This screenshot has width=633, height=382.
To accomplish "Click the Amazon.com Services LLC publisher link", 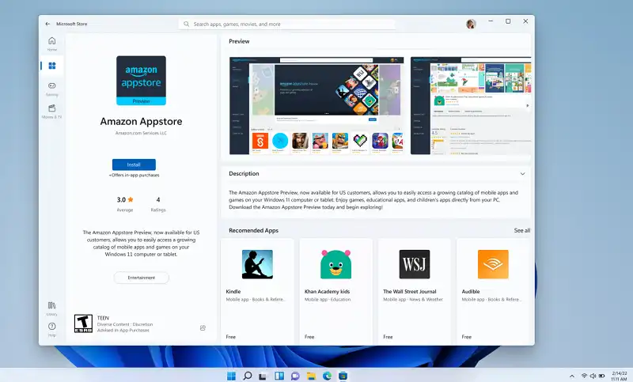I will 141,134.
